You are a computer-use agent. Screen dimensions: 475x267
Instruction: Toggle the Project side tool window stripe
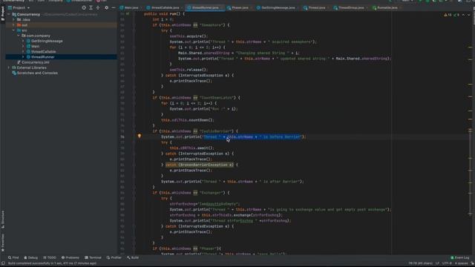point(3,13)
